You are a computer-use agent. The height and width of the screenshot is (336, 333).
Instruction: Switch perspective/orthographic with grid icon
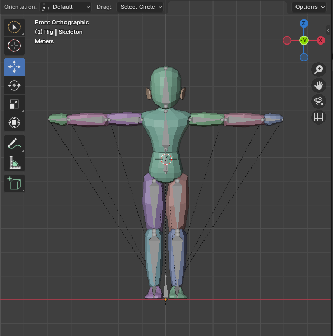coord(319,117)
